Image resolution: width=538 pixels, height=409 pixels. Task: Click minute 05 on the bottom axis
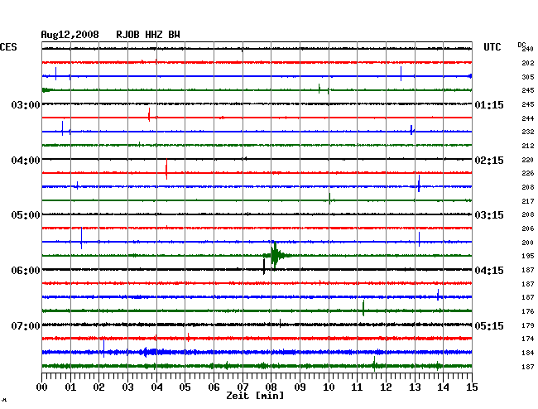pos(185,387)
